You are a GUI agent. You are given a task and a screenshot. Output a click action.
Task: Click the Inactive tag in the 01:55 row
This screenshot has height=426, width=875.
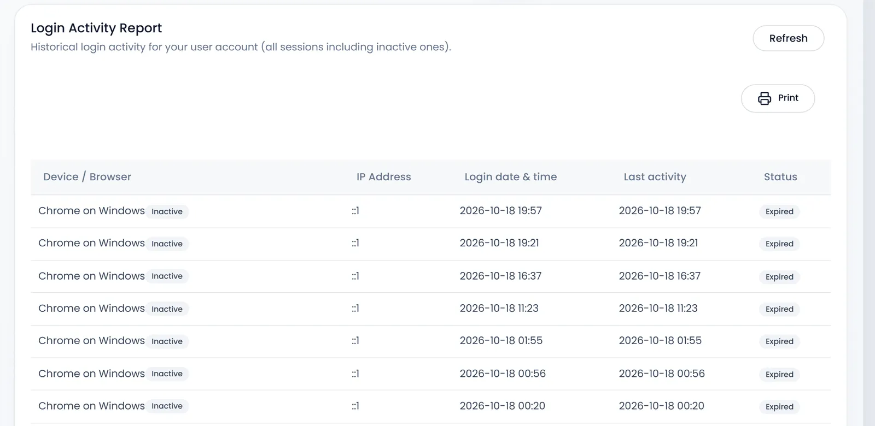tap(167, 341)
